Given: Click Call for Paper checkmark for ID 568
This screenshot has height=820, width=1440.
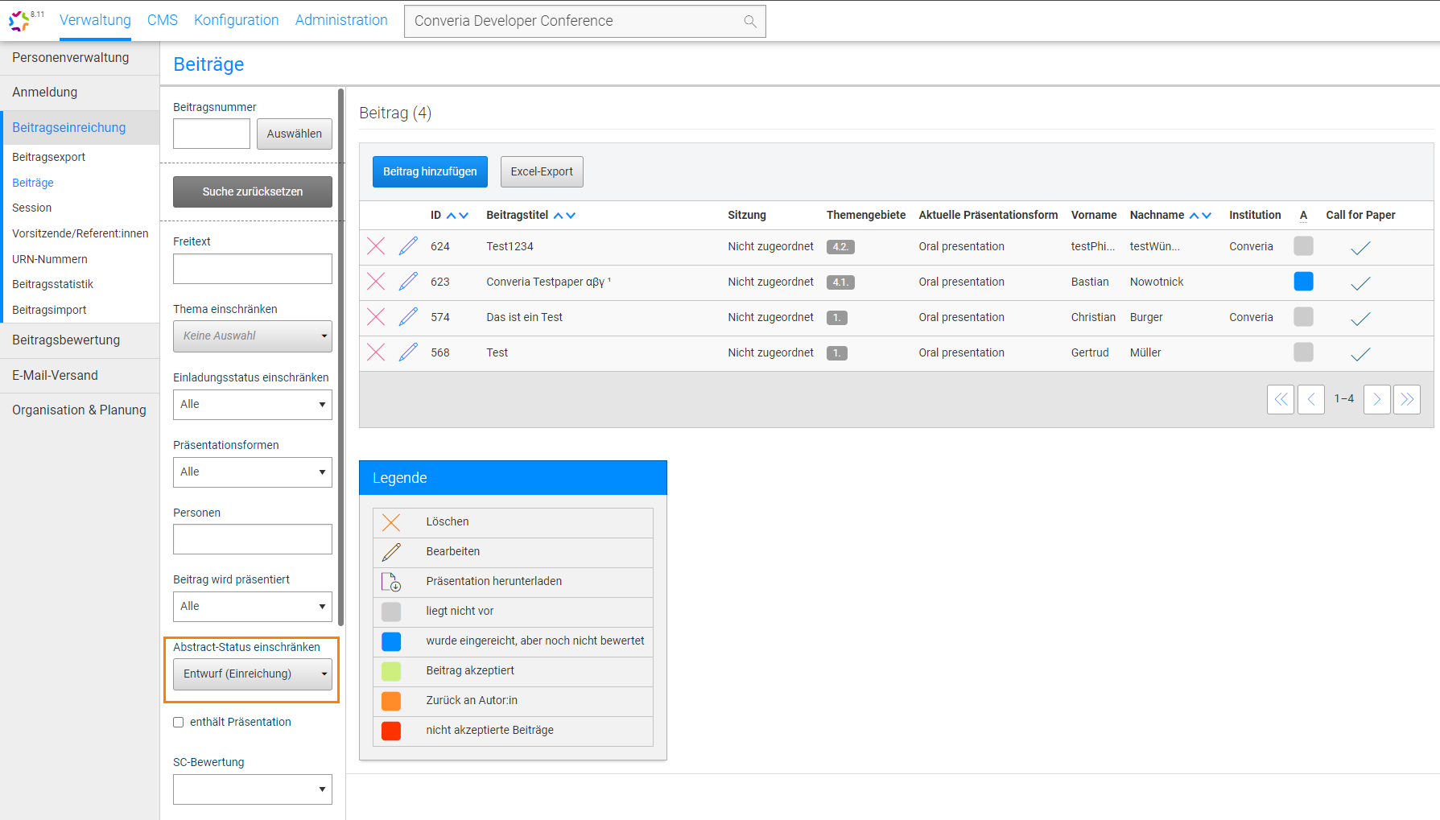Looking at the screenshot, I should (1360, 353).
